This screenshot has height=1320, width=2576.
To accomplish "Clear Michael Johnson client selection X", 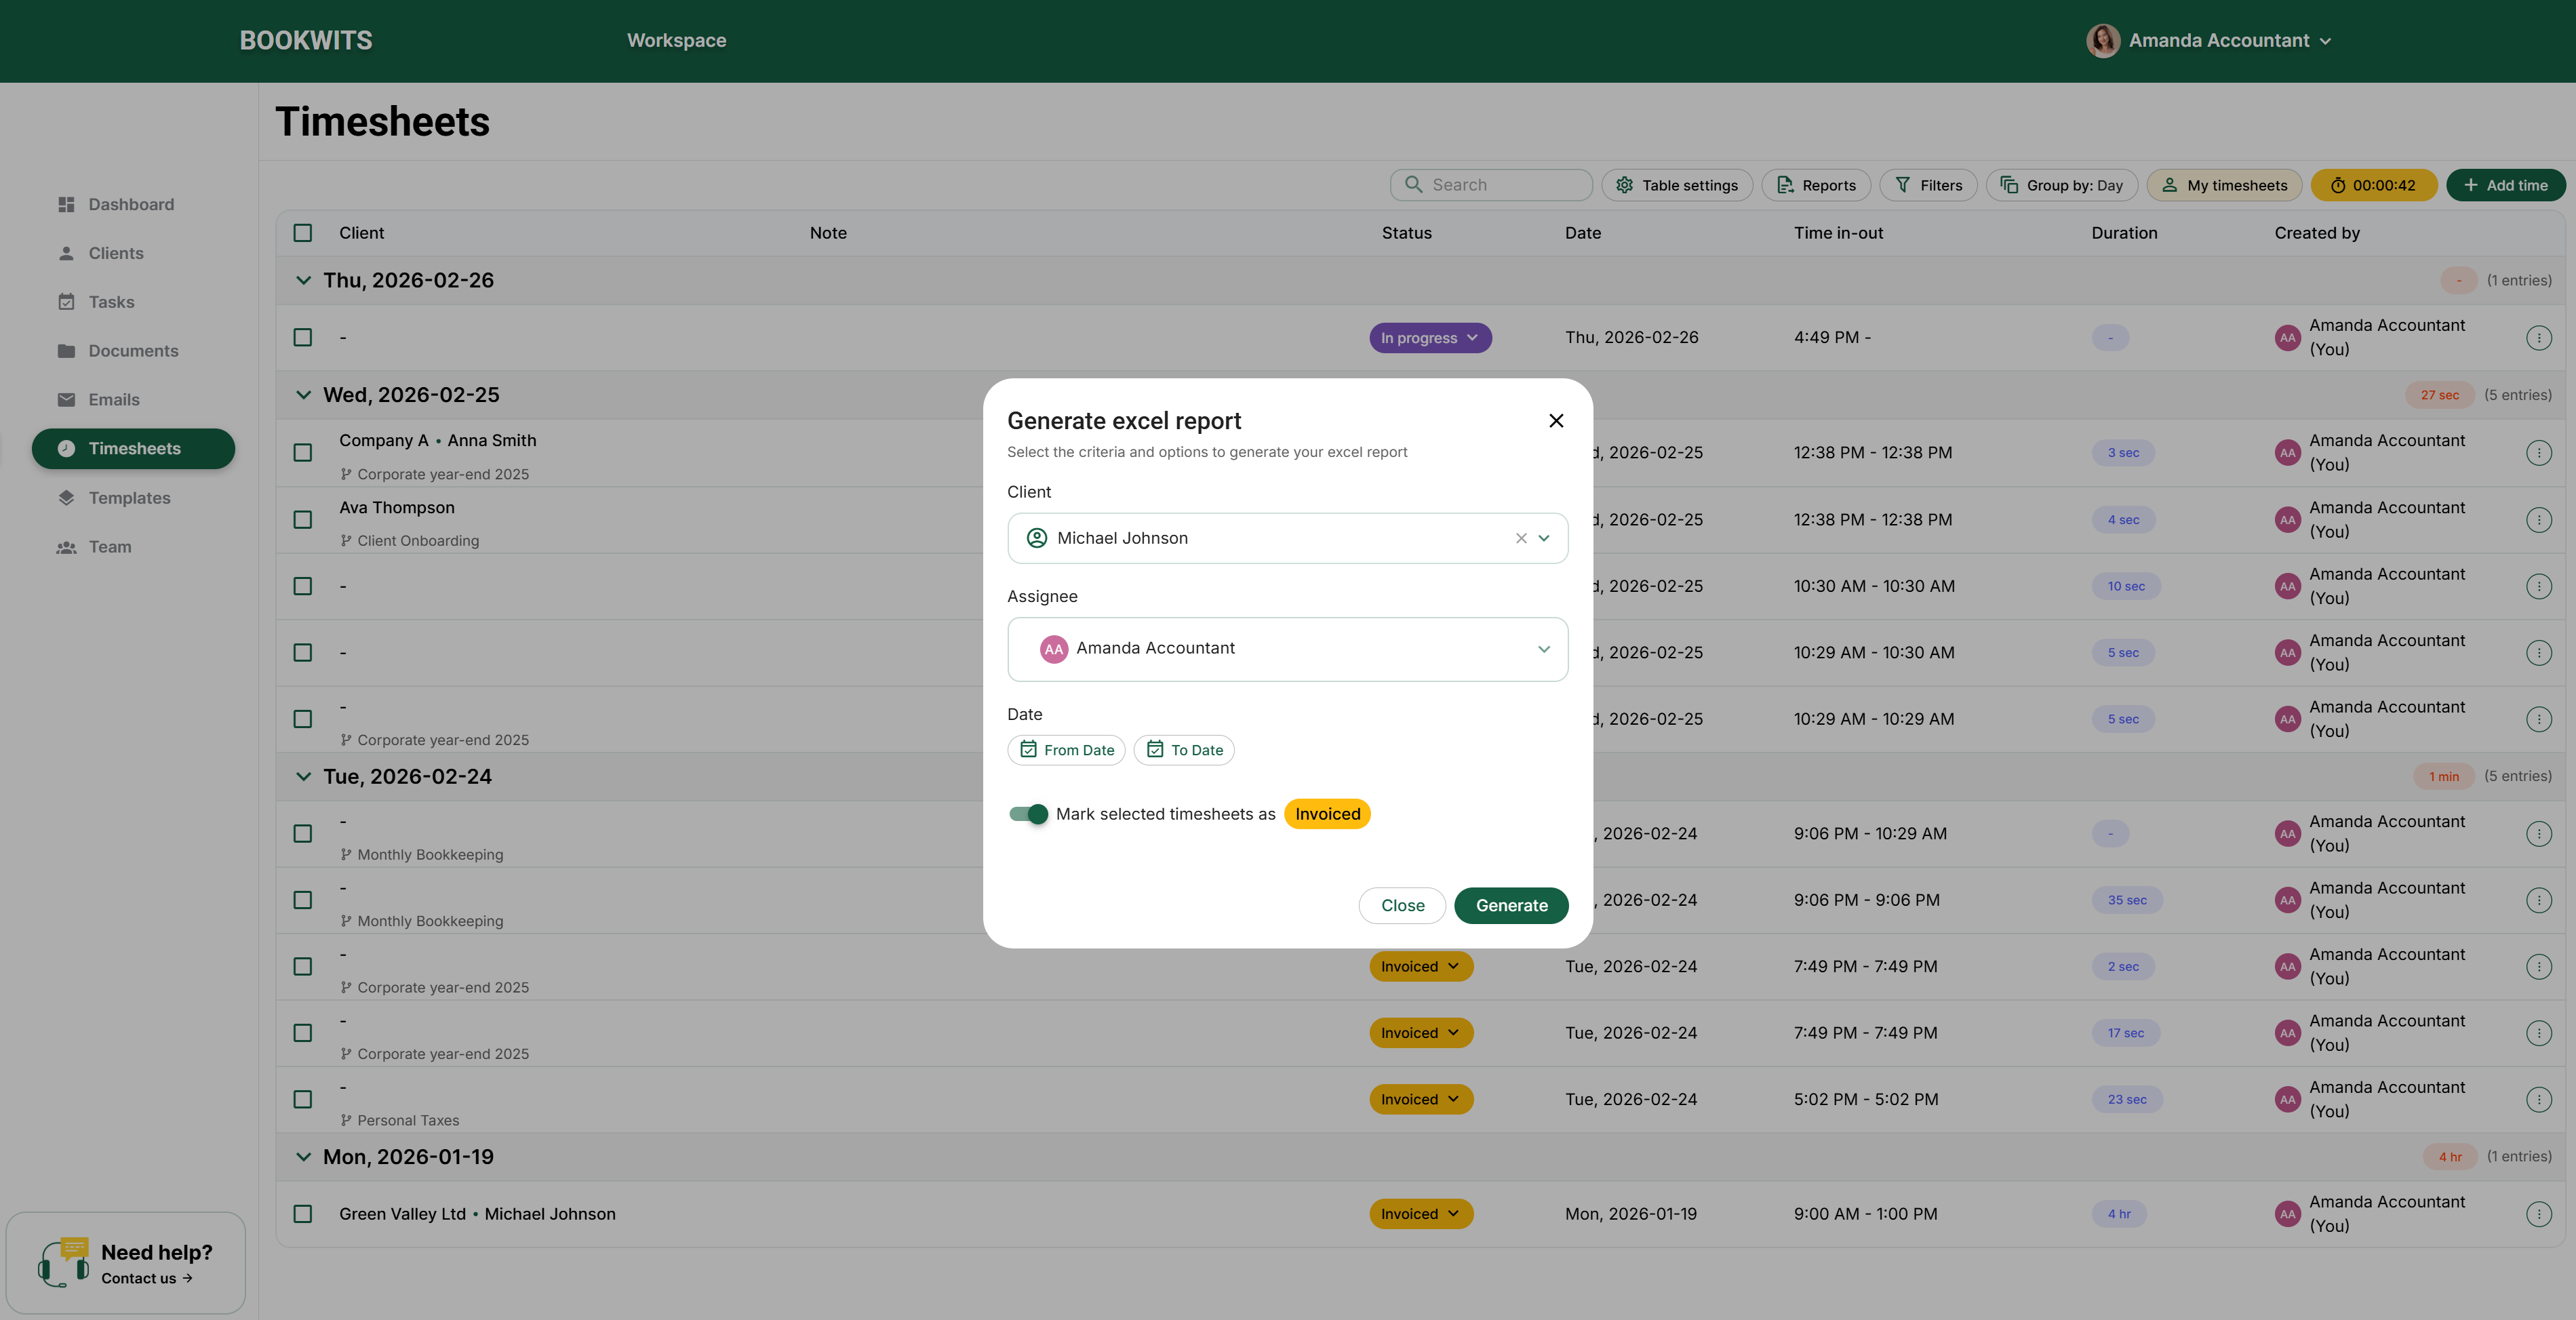I will click(1520, 538).
